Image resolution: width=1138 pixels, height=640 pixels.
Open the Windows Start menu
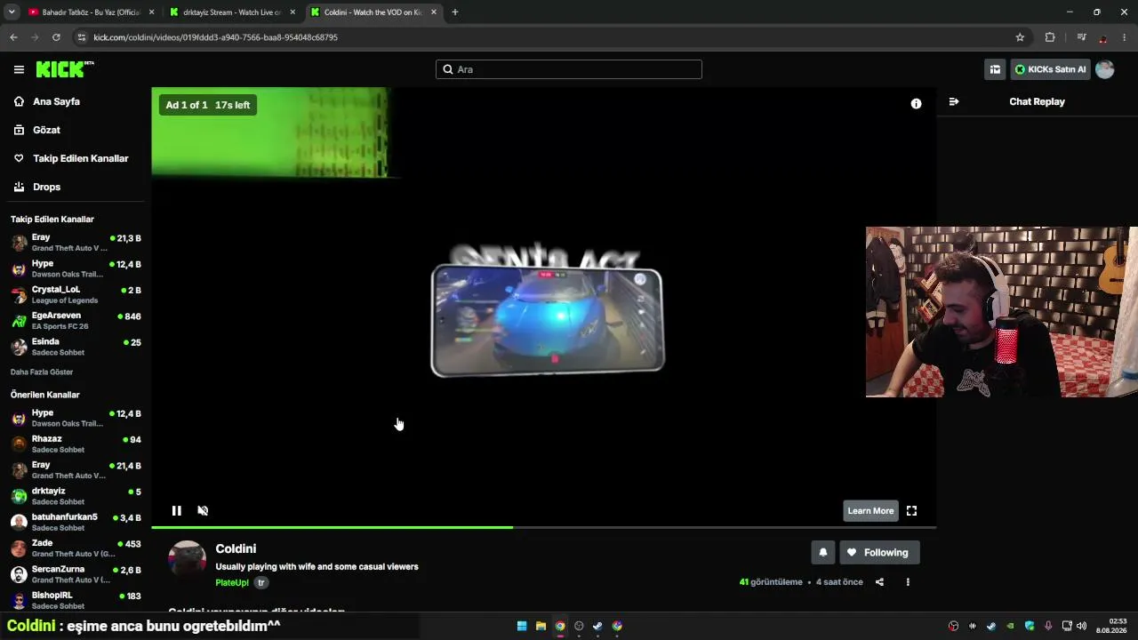(522, 626)
